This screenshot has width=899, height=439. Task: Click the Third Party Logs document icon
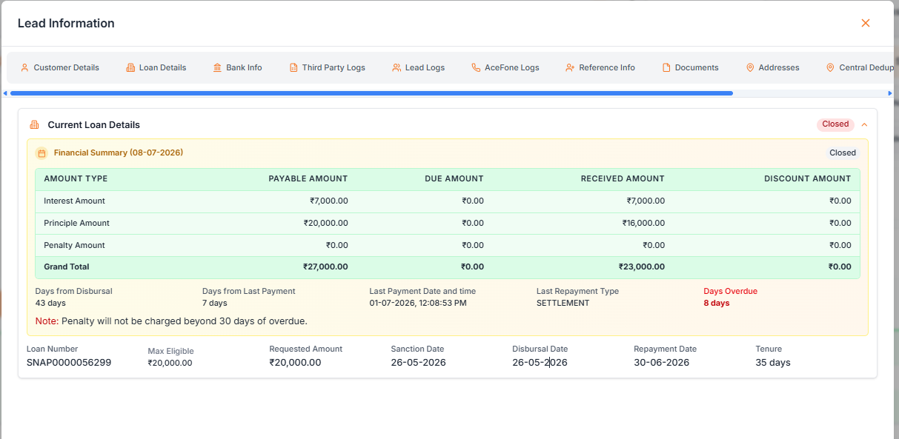pyautogui.click(x=293, y=67)
